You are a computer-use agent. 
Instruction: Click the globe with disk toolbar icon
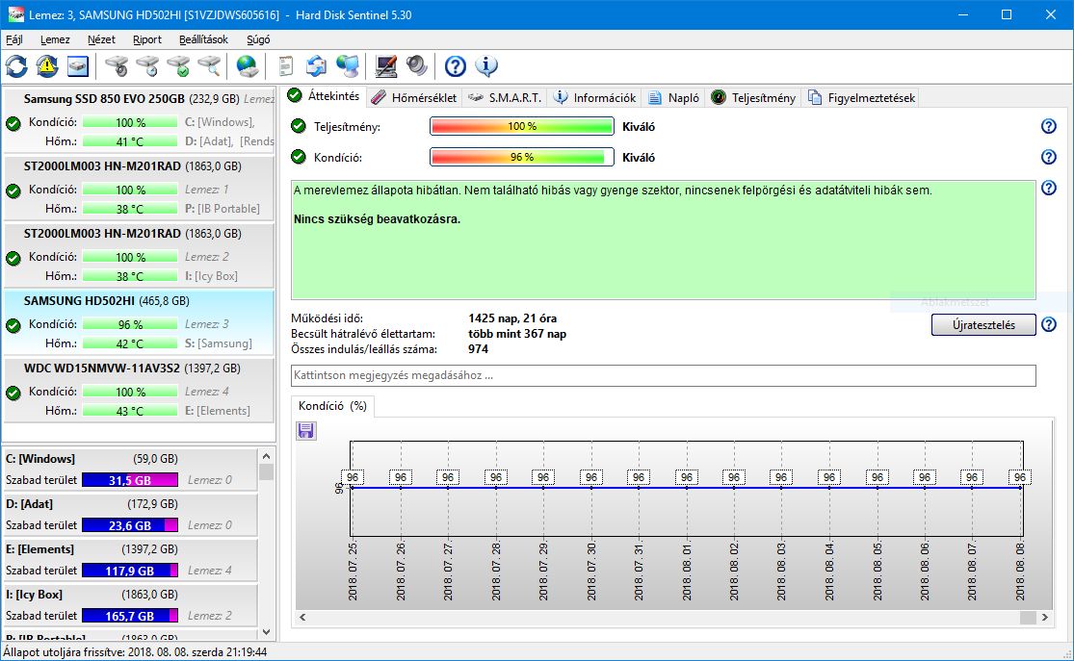coord(247,66)
